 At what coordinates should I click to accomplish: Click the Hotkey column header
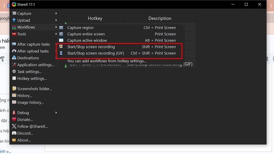(95, 18)
